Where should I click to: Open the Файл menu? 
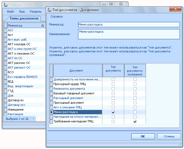click(10, 12)
